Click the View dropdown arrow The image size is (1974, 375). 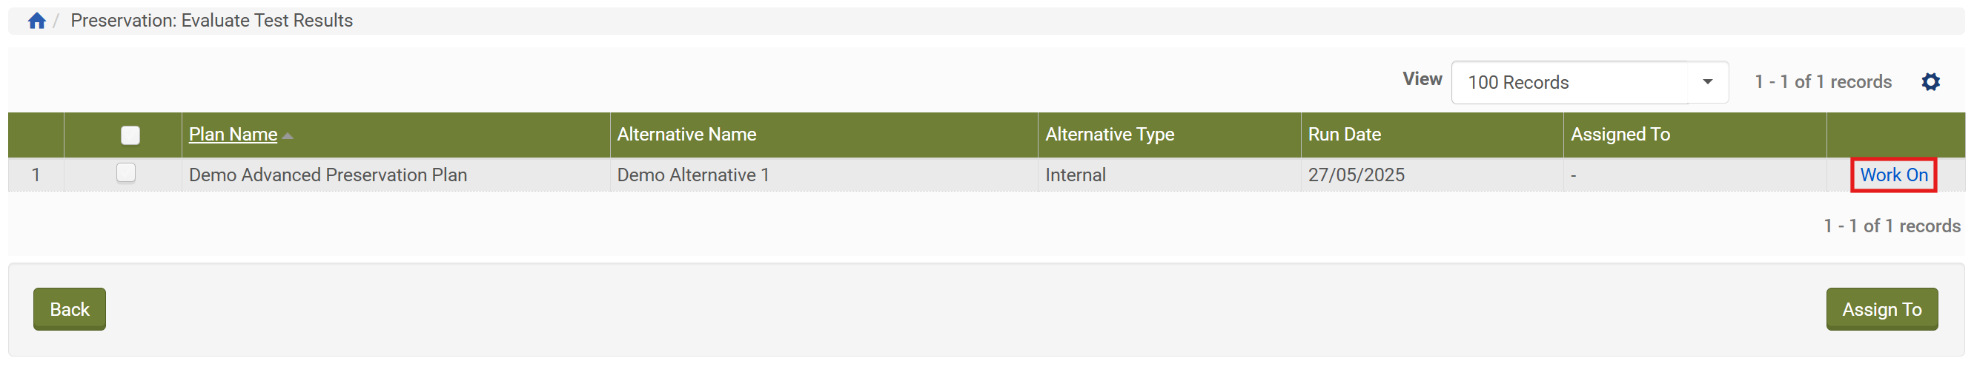1706,82
